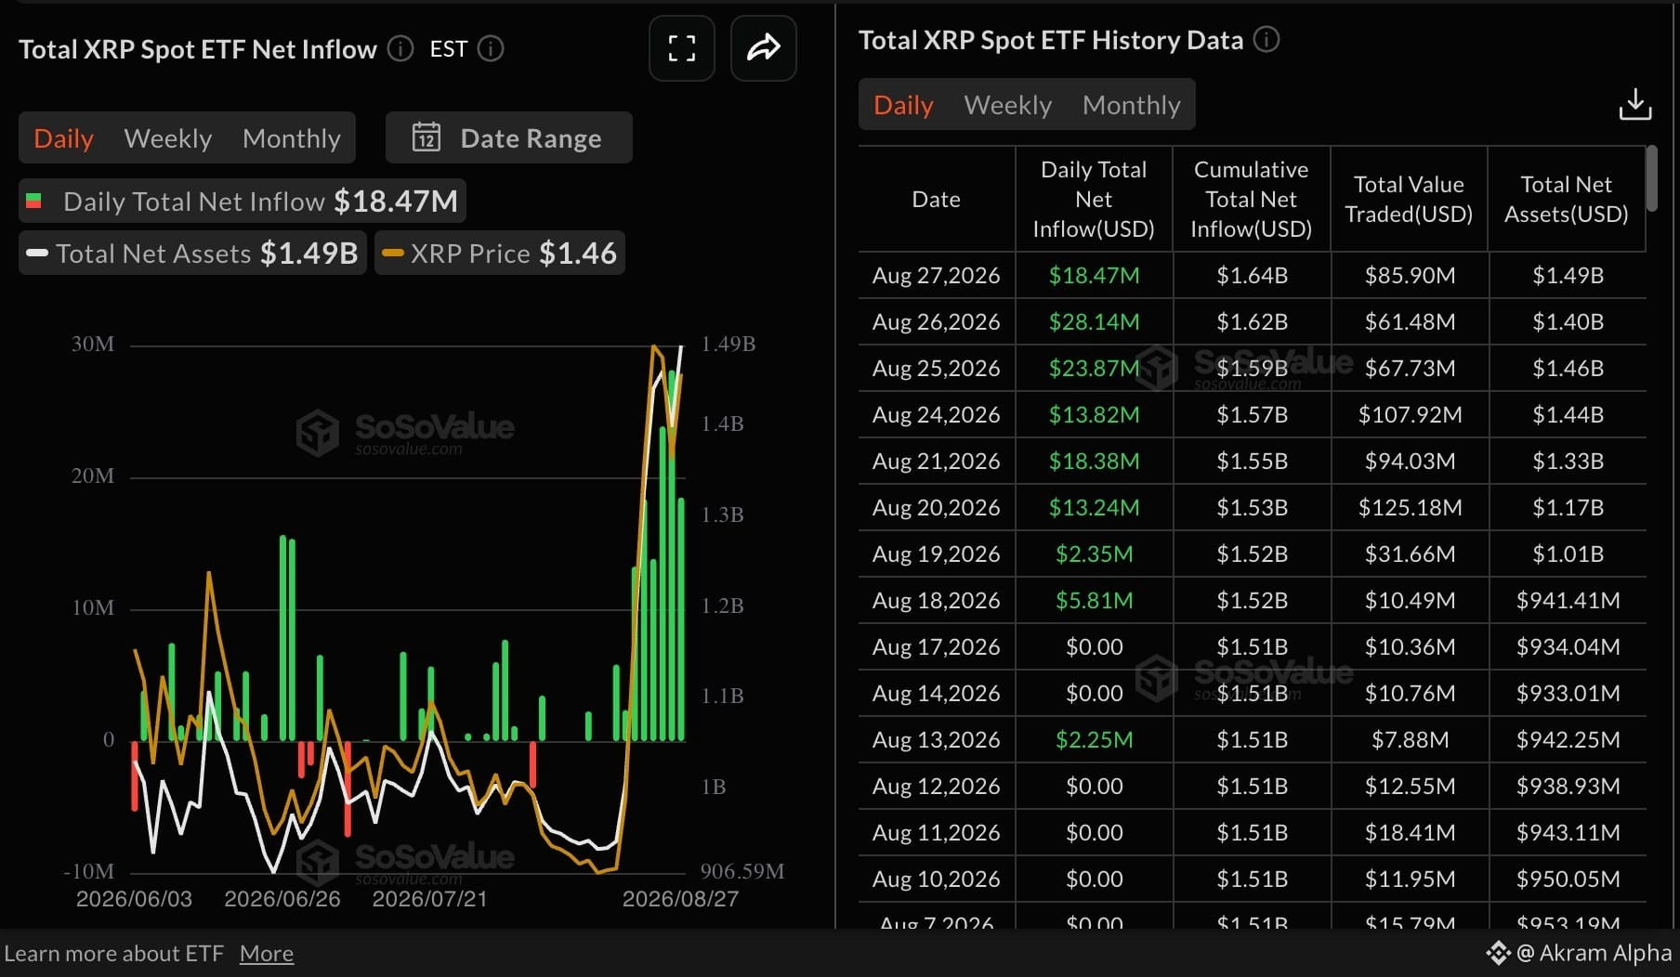Toggle Total Net Assets line visibility
Image resolution: width=1680 pixels, height=977 pixels.
[x=192, y=253]
